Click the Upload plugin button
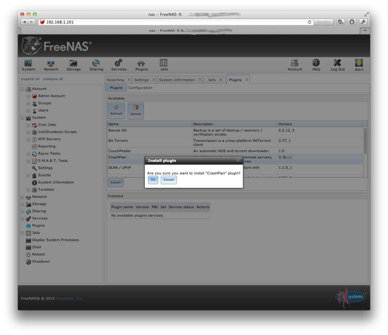The image size is (388, 335). click(136, 111)
